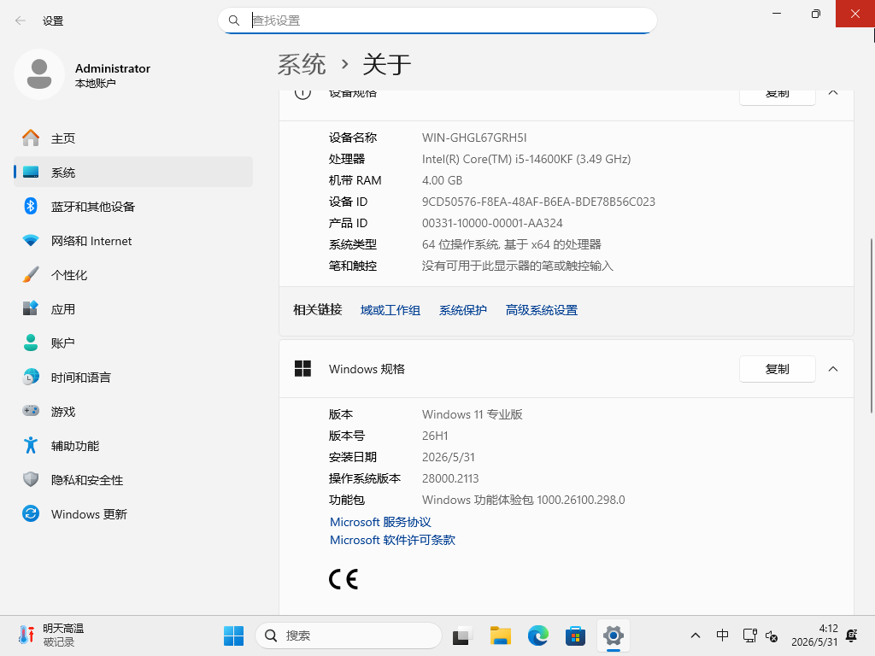Open the clock showing 4:12 on taskbar
875x656 pixels.
[814, 635]
